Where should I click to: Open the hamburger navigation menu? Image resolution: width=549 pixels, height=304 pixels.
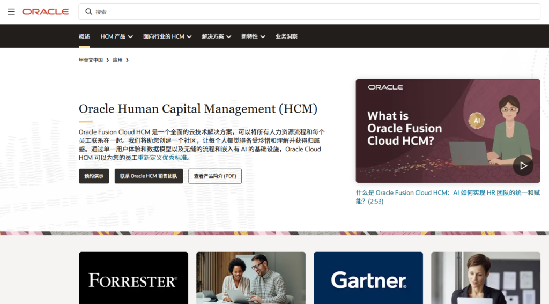click(11, 12)
